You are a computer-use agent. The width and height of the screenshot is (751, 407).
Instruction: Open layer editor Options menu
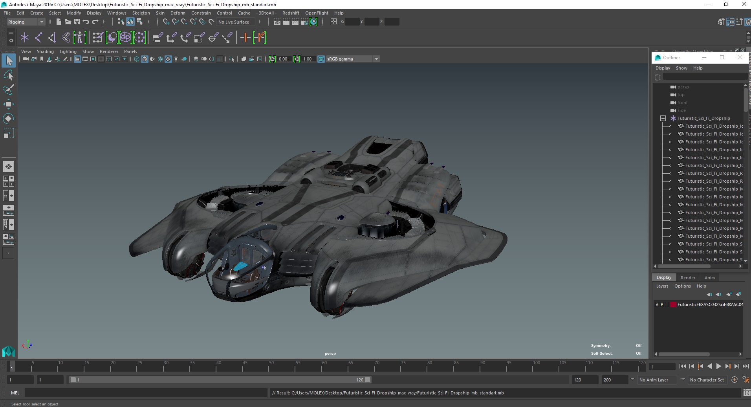coord(682,286)
